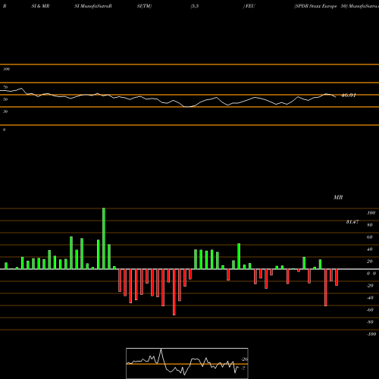Click the MR axis label 80
The height and width of the screenshot is (379, 379).
tap(370, 225)
